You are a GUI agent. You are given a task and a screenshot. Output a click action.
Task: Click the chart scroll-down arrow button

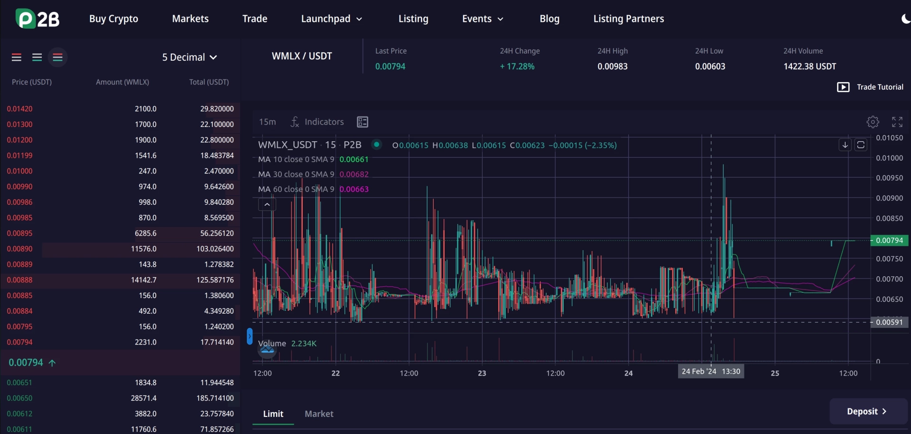pos(845,145)
